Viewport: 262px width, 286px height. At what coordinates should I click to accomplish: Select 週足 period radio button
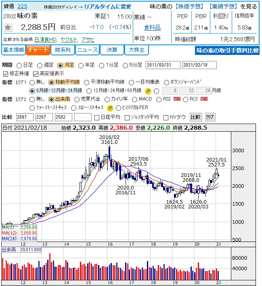40,65
